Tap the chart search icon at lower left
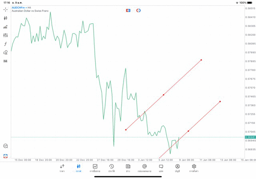This screenshot has width=256, height=179. pyautogui.click(x=6, y=146)
